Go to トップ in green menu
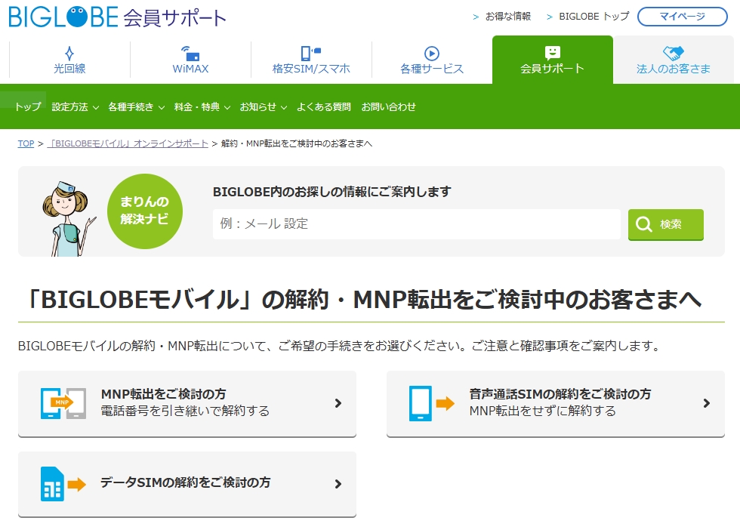The image size is (740, 527). 27,107
